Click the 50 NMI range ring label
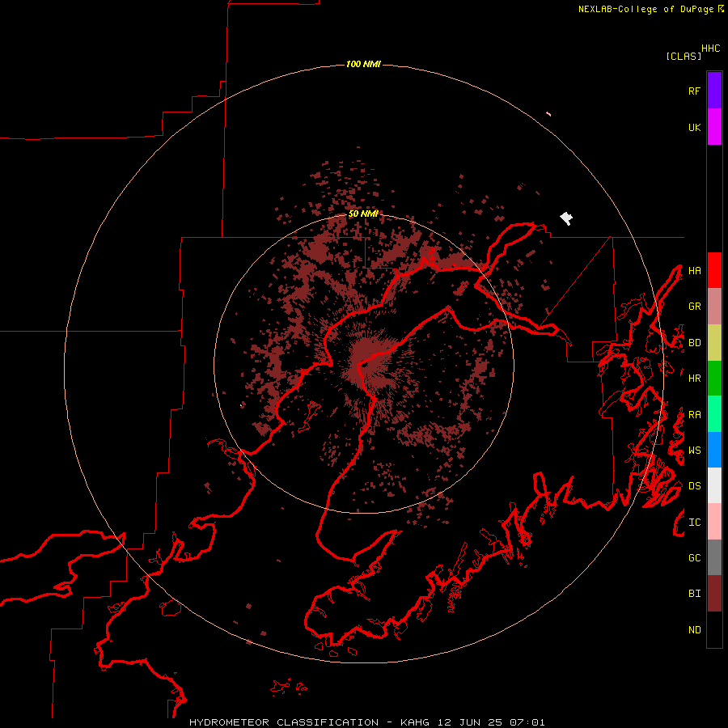This screenshot has height=728, width=728. pos(363,214)
